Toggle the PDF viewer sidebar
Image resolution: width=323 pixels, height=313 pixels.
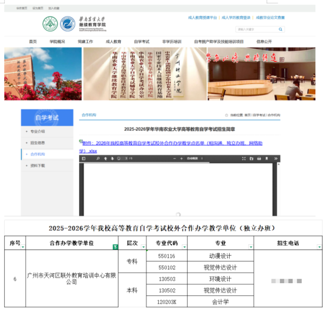click(84, 158)
